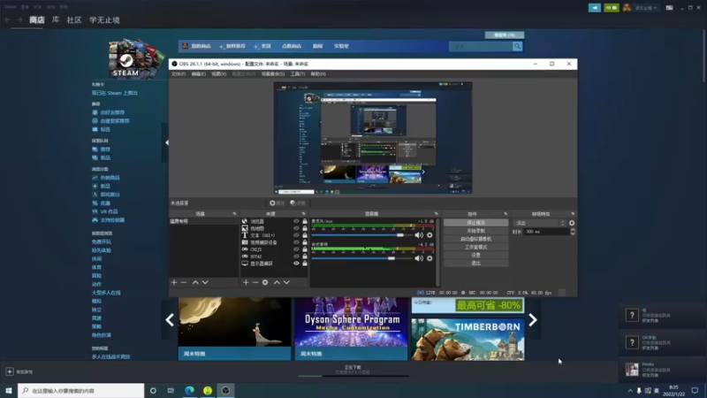Viewport: 707px width, 398px height.
Task: Open OBS 编辑(E) menu
Action: click(198, 74)
